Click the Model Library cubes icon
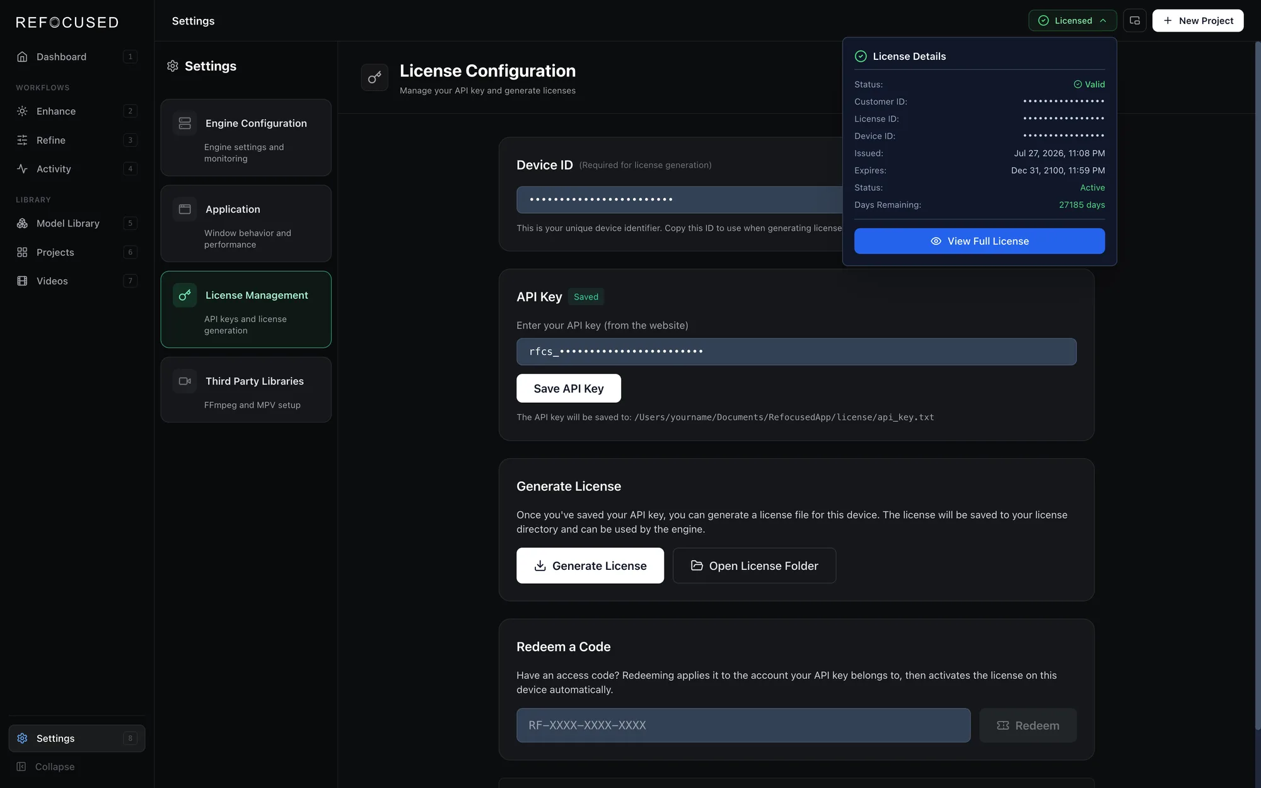 click(x=22, y=223)
